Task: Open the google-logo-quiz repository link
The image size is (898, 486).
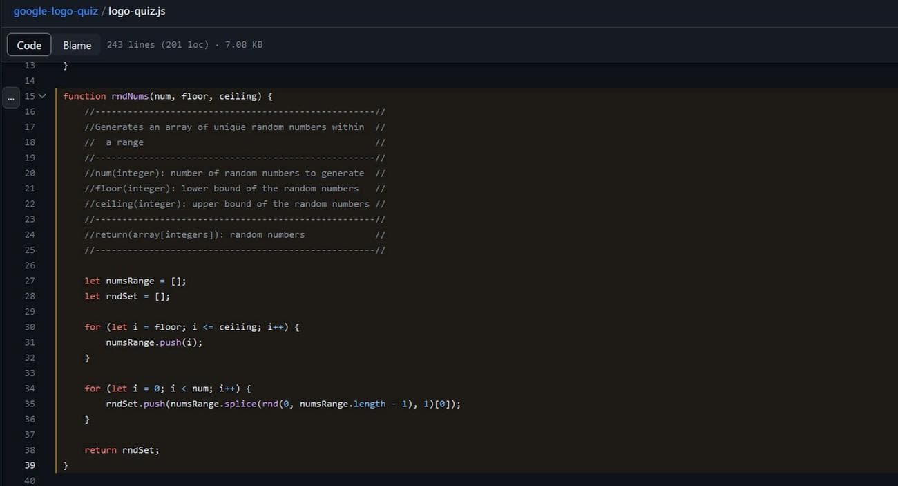Action: pos(55,10)
